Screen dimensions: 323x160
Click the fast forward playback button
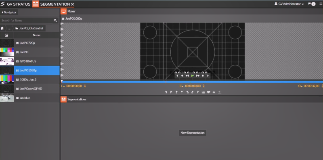[x=198, y=76]
